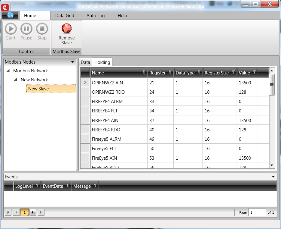Click register 50 of Fireeye5 FLT
Screen dimensions: 281x229
pyautogui.click(x=152, y=149)
